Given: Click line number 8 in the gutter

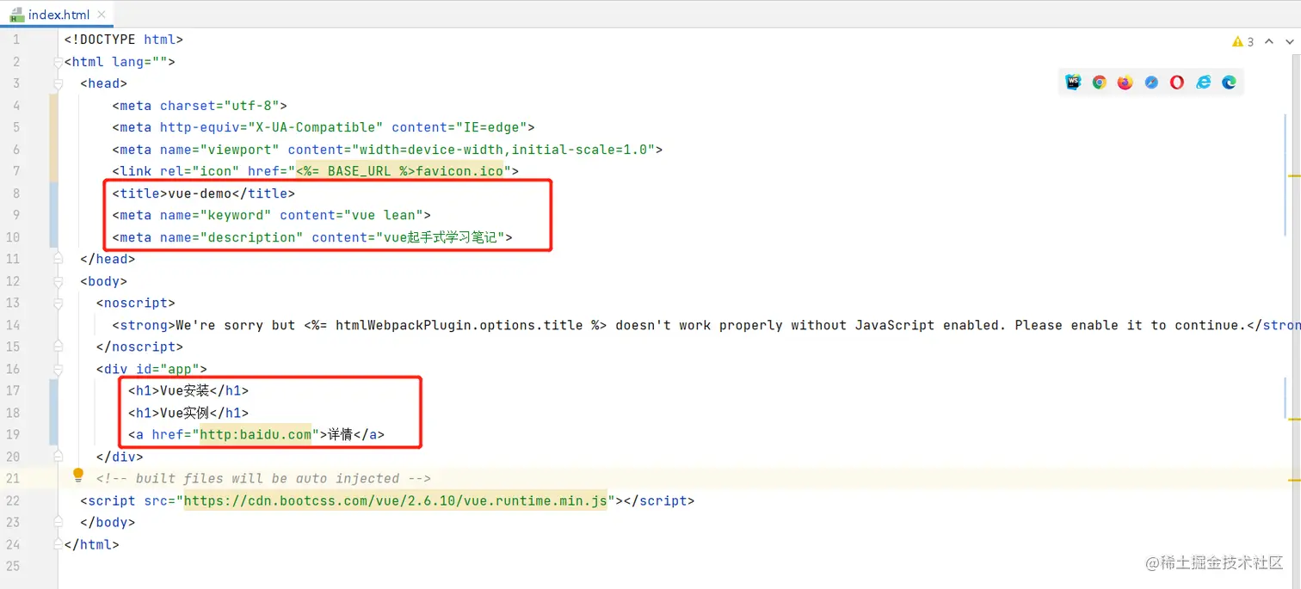Looking at the screenshot, I should click(15, 193).
